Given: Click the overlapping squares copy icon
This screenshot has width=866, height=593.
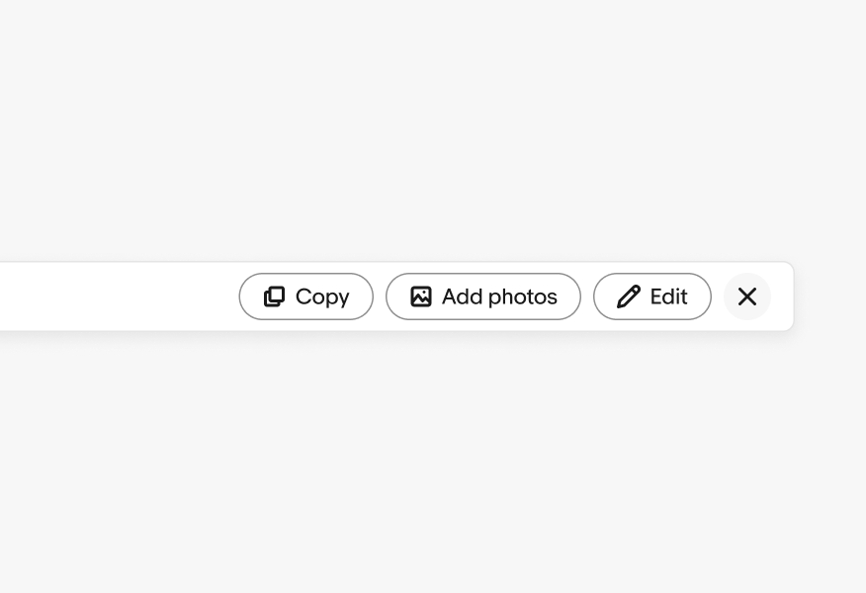Looking at the screenshot, I should pyautogui.click(x=275, y=296).
